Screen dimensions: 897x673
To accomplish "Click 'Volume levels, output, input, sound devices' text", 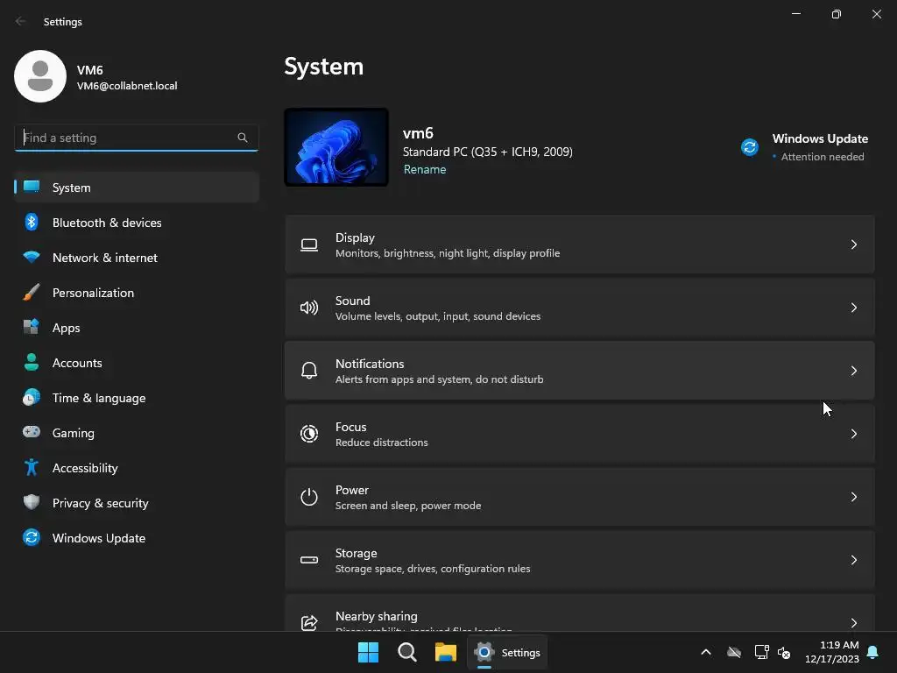I will 438,315.
